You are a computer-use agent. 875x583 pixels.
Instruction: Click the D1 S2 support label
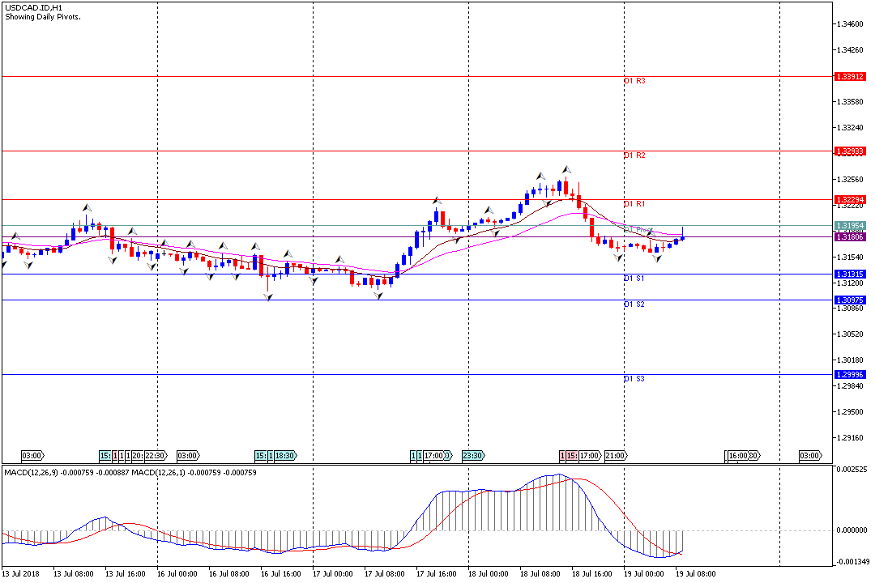(x=634, y=304)
